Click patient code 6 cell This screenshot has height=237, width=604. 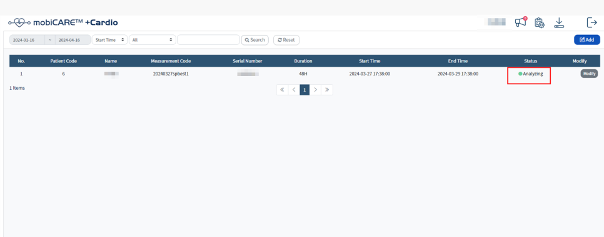click(x=64, y=74)
